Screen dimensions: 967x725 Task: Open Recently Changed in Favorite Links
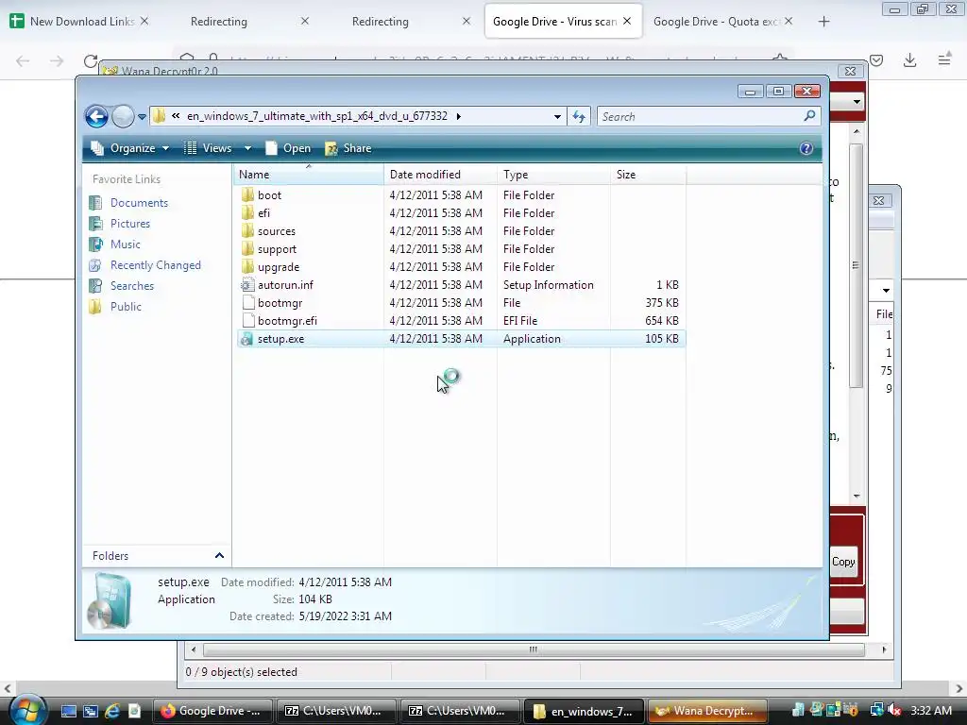156,265
